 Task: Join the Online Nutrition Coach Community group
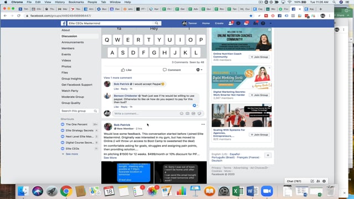coord(259,57)
